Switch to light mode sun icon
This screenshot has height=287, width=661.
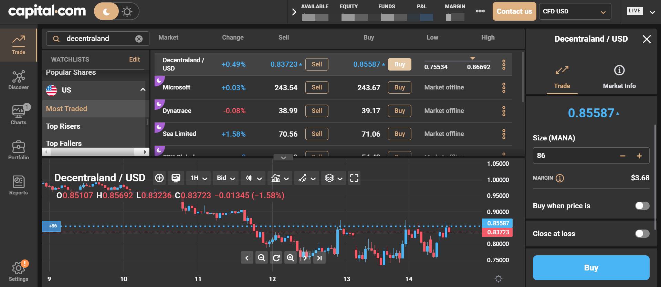point(127,12)
